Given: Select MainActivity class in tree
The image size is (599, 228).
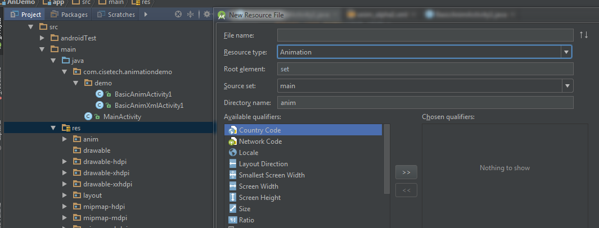Looking at the screenshot, I should (122, 116).
